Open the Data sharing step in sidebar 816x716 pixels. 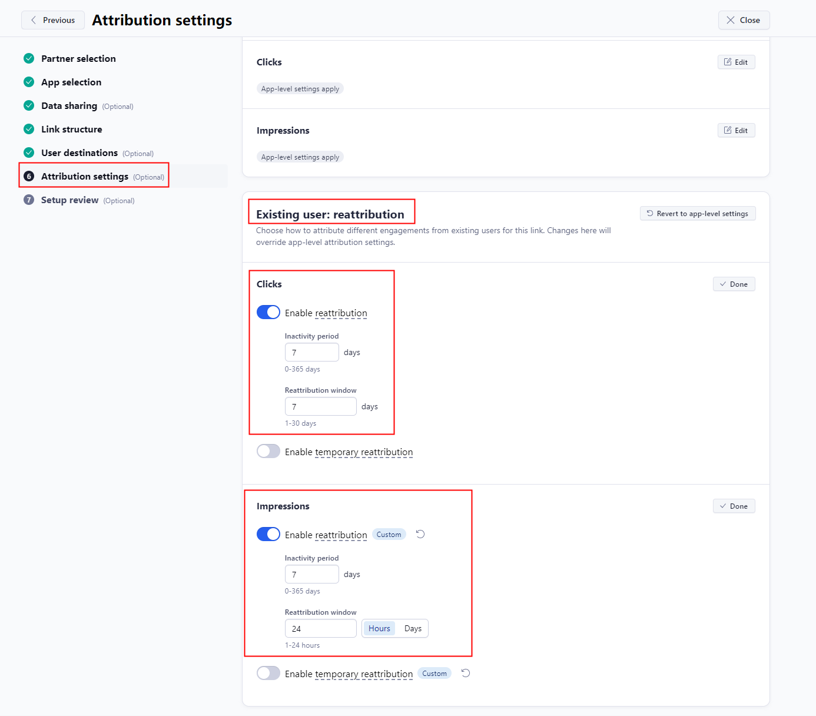coord(68,105)
